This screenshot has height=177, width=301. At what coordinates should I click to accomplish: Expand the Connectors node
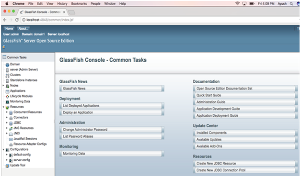click(x=7, y=117)
